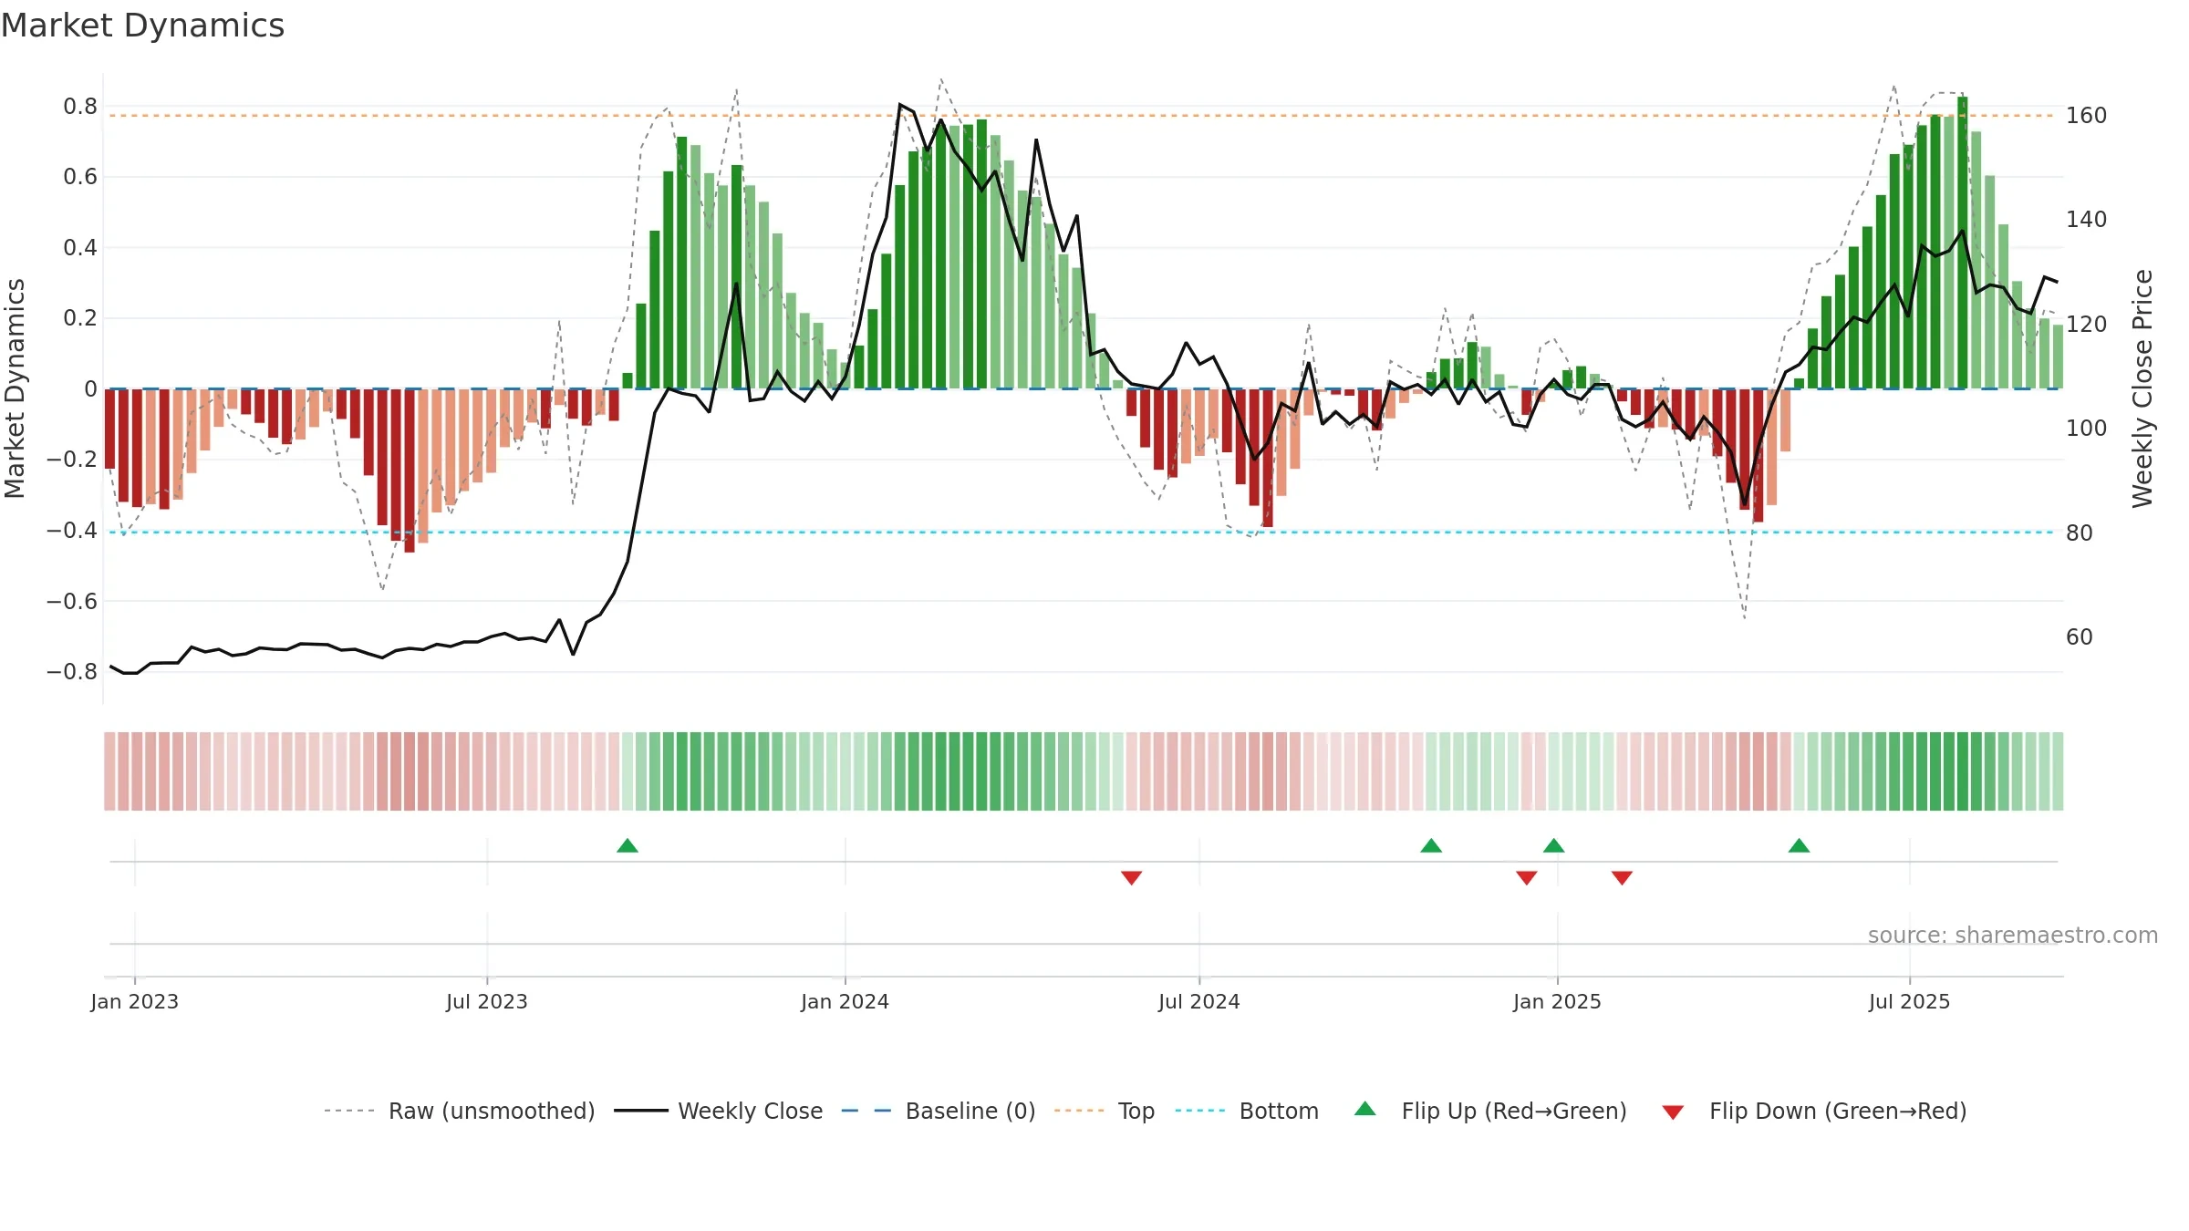Viewport: 2189px width, 1231px height.
Task: Click the Flip Down marker after Jan 2025
Action: point(1622,877)
